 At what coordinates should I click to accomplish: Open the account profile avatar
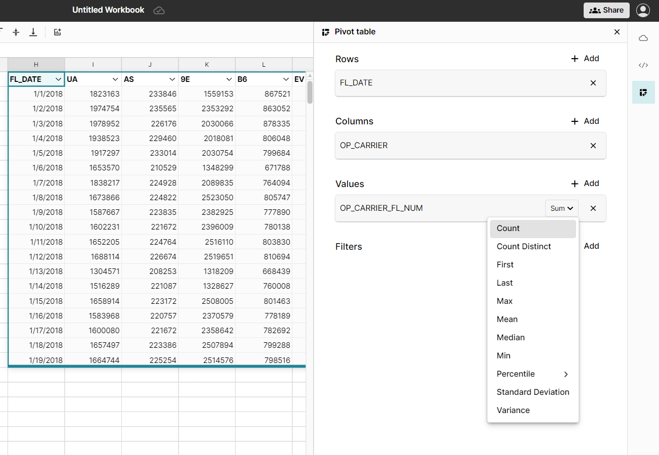(643, 10)
